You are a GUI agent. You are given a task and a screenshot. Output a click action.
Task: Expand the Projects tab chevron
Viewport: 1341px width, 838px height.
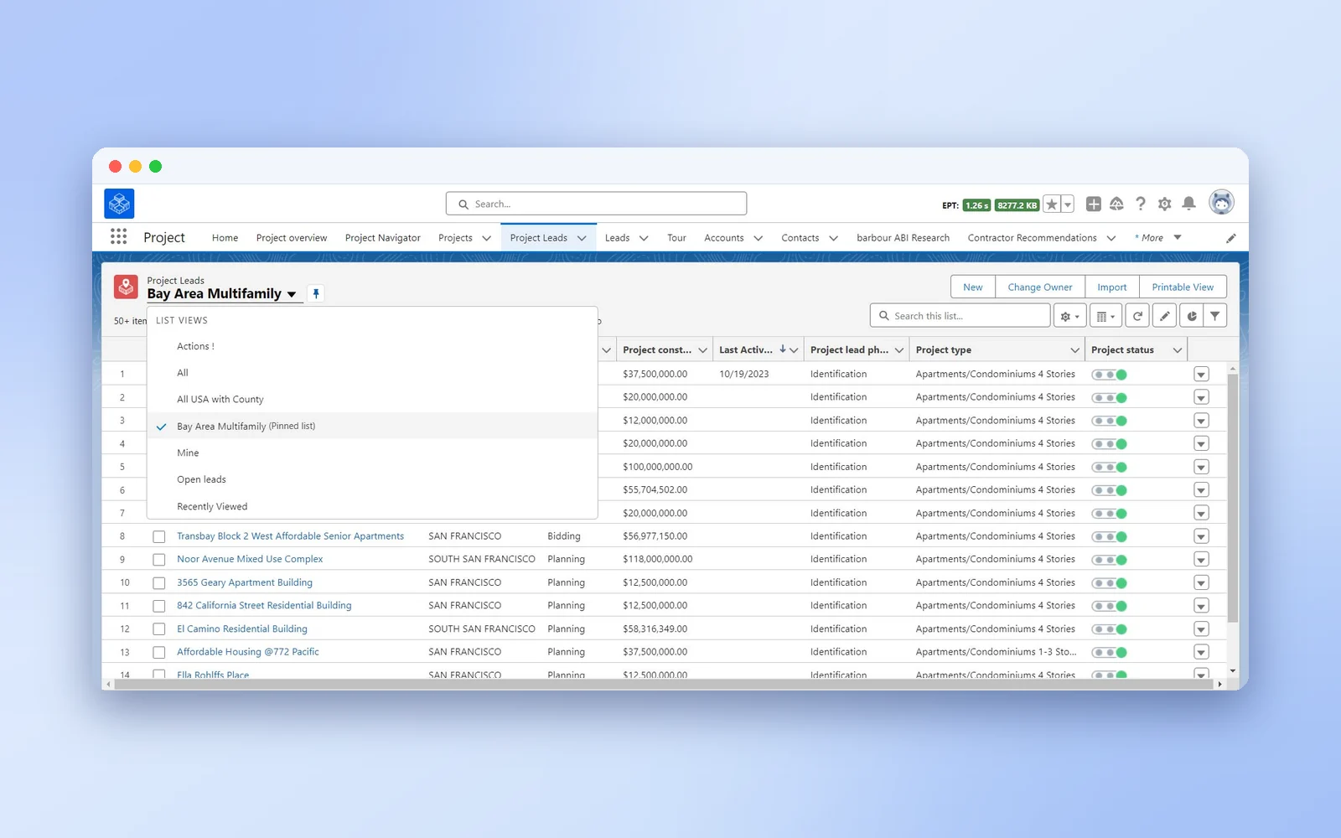click(486, 238)
